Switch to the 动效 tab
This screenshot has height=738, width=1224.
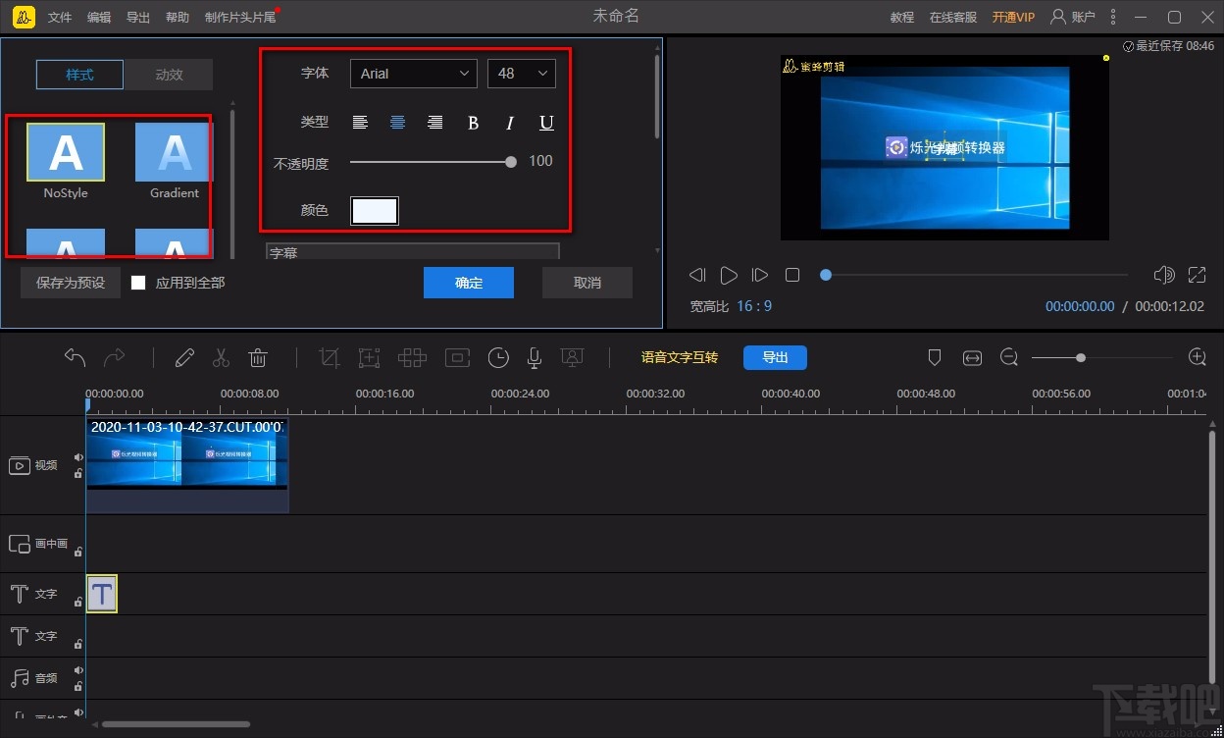169,75
